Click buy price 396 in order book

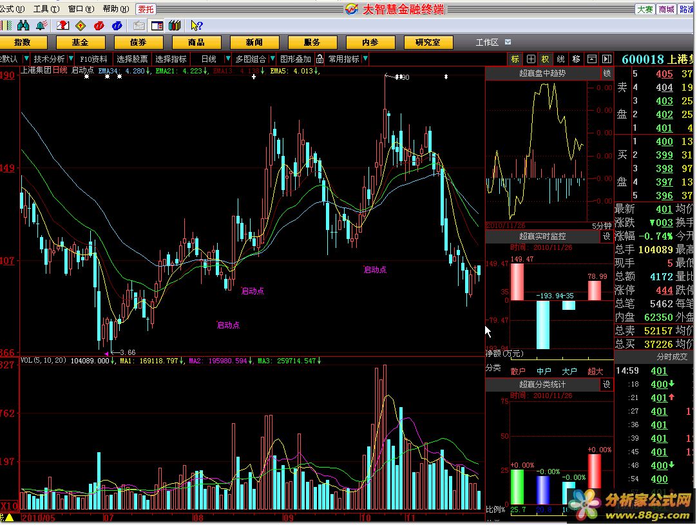click(x=664, y=196)
